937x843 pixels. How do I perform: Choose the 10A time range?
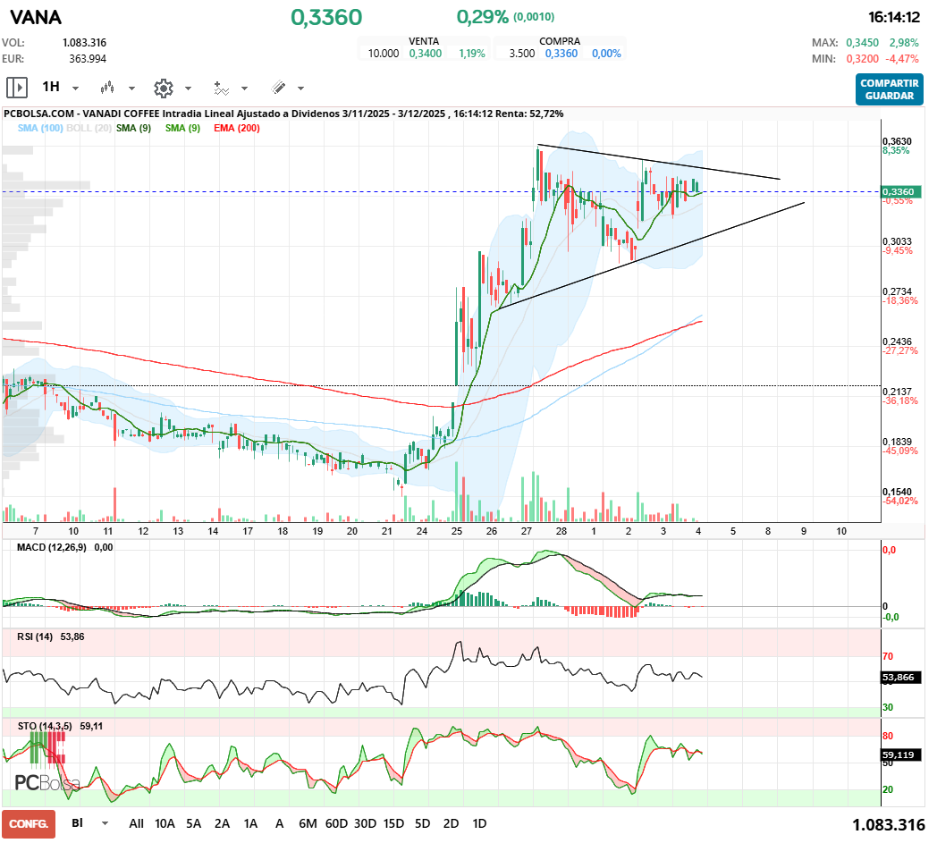165,822
